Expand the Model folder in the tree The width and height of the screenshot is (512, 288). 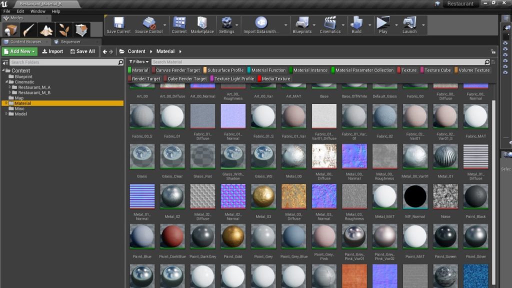[7, 114]
